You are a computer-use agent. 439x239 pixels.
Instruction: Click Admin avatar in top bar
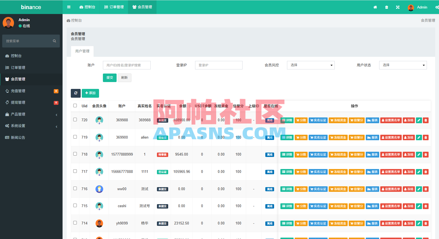(411, 7)
